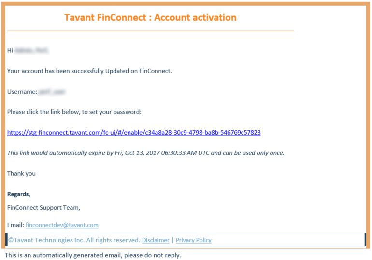Image resolution: width=372 pixels, height=260 pixels.
Task: Click the 'account has been successfully Updated' sentence
Action: pos(89,71)
